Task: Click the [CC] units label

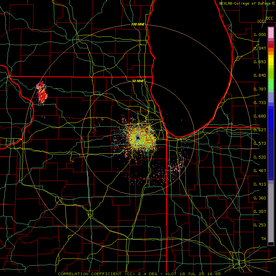Action: [x=262, y=21]
